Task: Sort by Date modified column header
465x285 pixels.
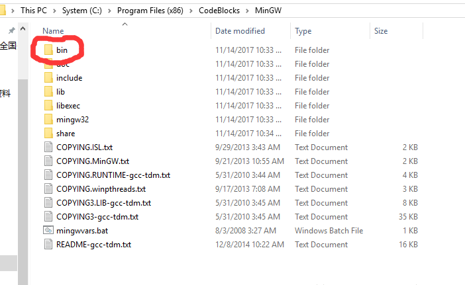Action: click(x=240, y=31)
